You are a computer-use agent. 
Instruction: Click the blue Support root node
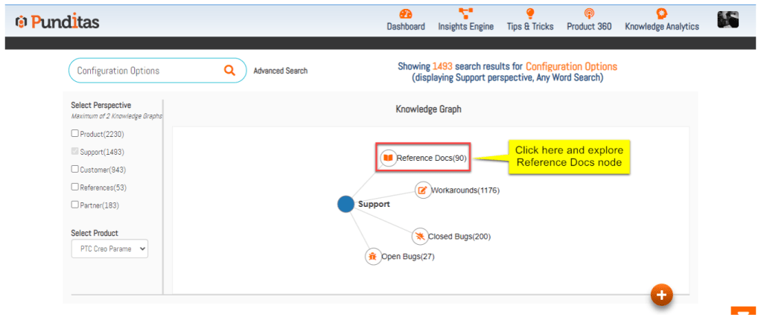(346, 204)
